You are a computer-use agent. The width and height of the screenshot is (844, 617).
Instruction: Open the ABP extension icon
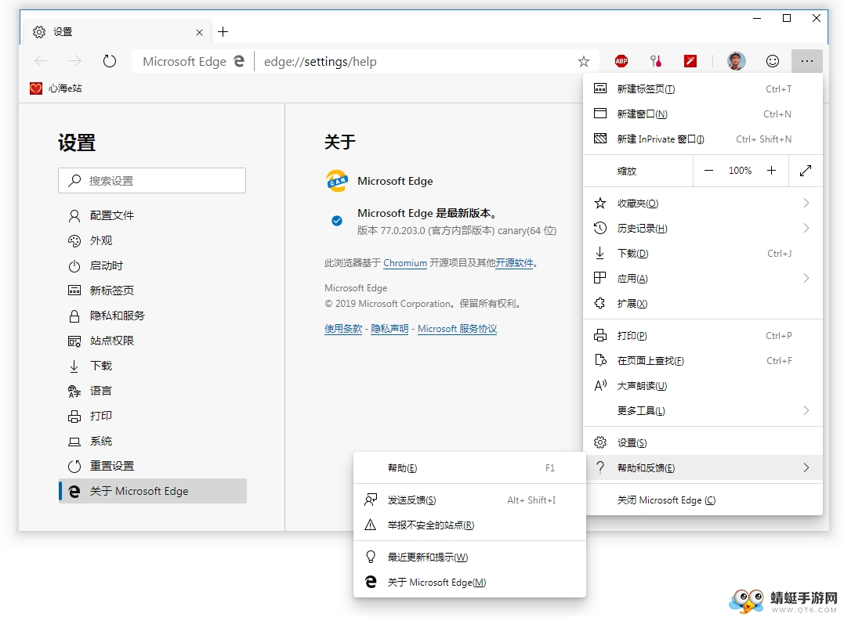pyautogui.click(x=621, y=61)
